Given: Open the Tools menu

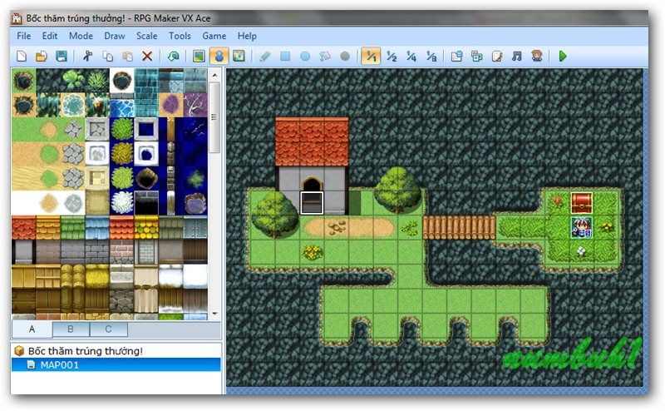Looking at the screenshot, I should point(180,36).
